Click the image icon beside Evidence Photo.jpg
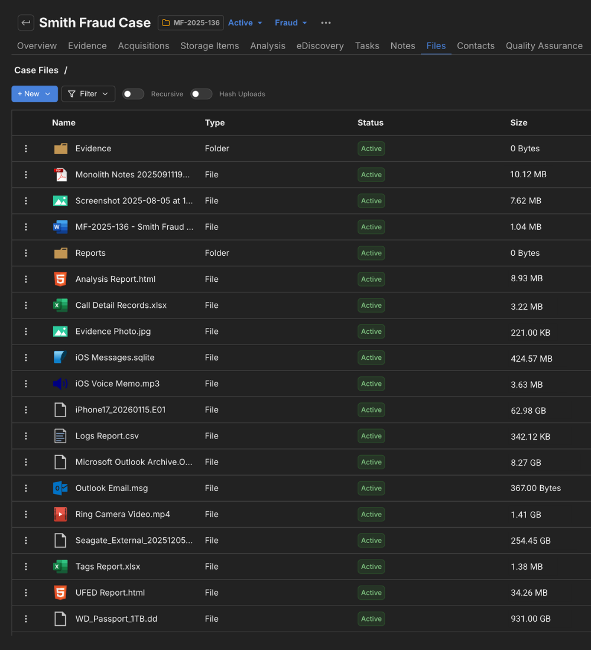Viewport: 591px width, 650px height. [x=60, y=331]
